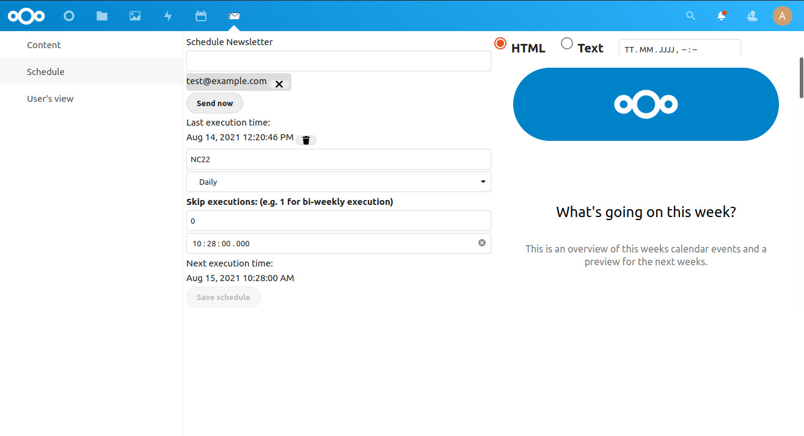Click the Skip executions number field

338,221
